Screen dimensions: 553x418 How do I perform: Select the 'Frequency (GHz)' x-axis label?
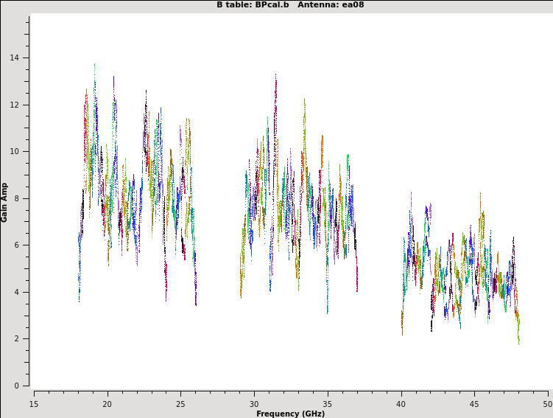(290, 414)
